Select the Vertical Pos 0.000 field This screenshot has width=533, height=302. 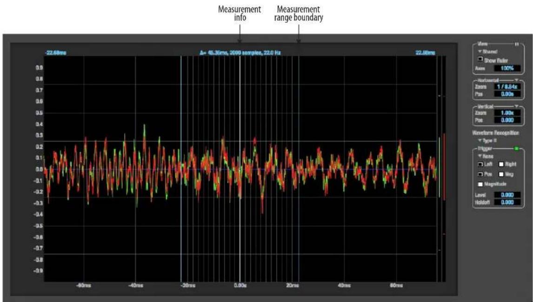[507, 120]
